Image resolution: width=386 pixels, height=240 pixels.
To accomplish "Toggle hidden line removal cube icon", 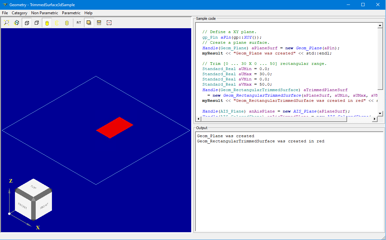I will pyautogui.click(x=27, y=23).
